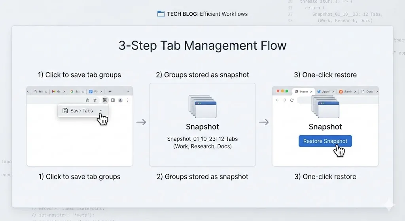Click the globe favicon on Home tab
The height and width of the screenshot is (221, 405).
point(297,92)
